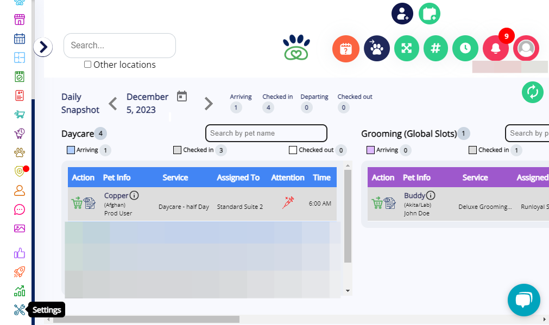Click the horizontal page scrollbar
Image resolution: width=549 pixels, height=325 pixels.
tap(147, 320)
